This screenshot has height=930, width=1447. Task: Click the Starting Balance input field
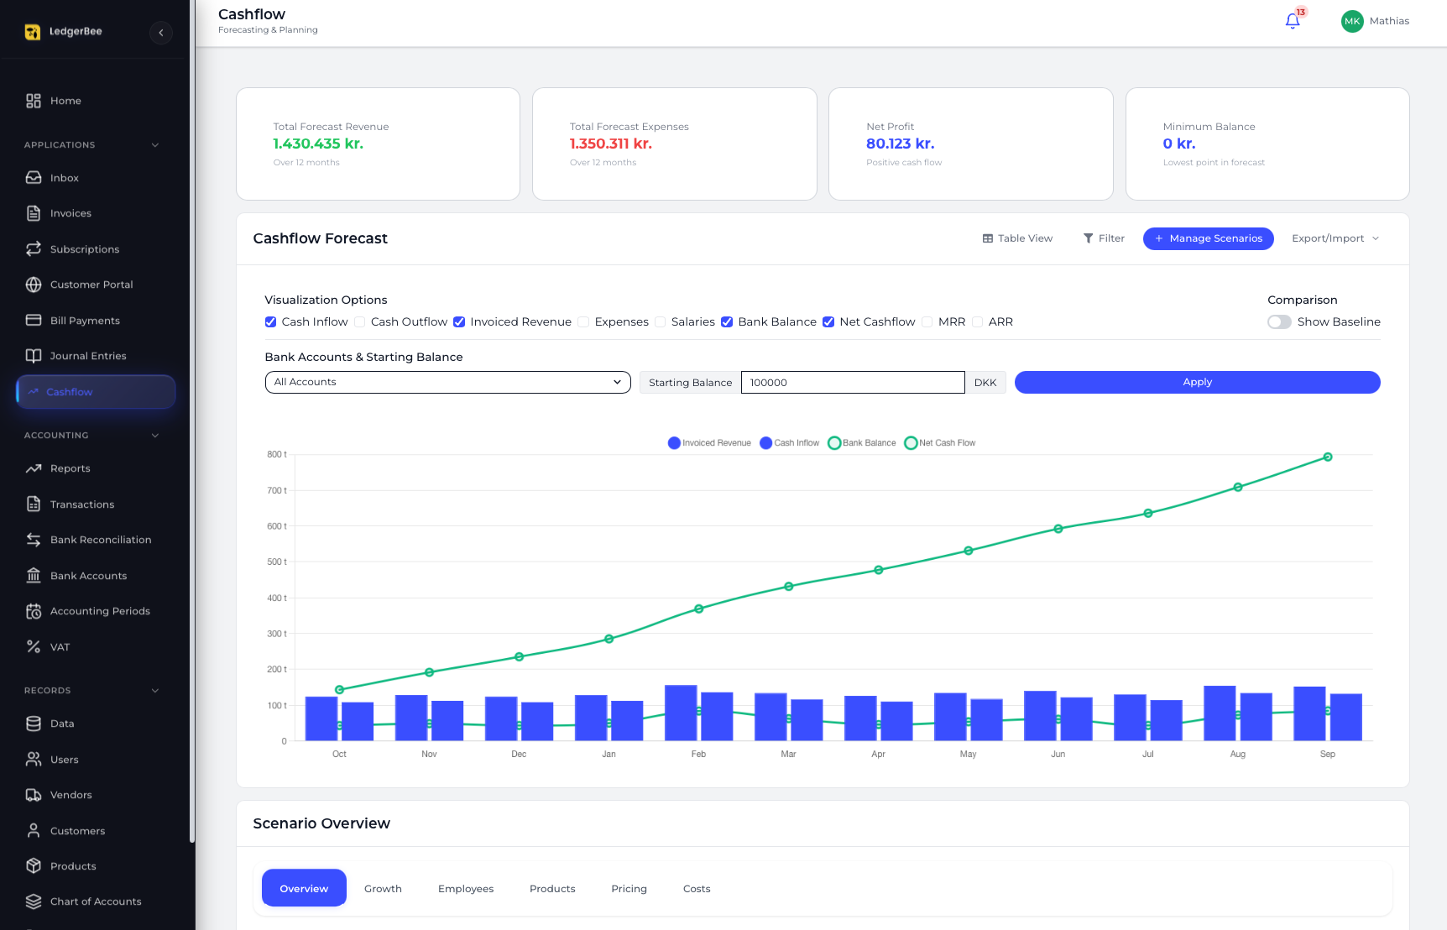(x=853, y=383)
